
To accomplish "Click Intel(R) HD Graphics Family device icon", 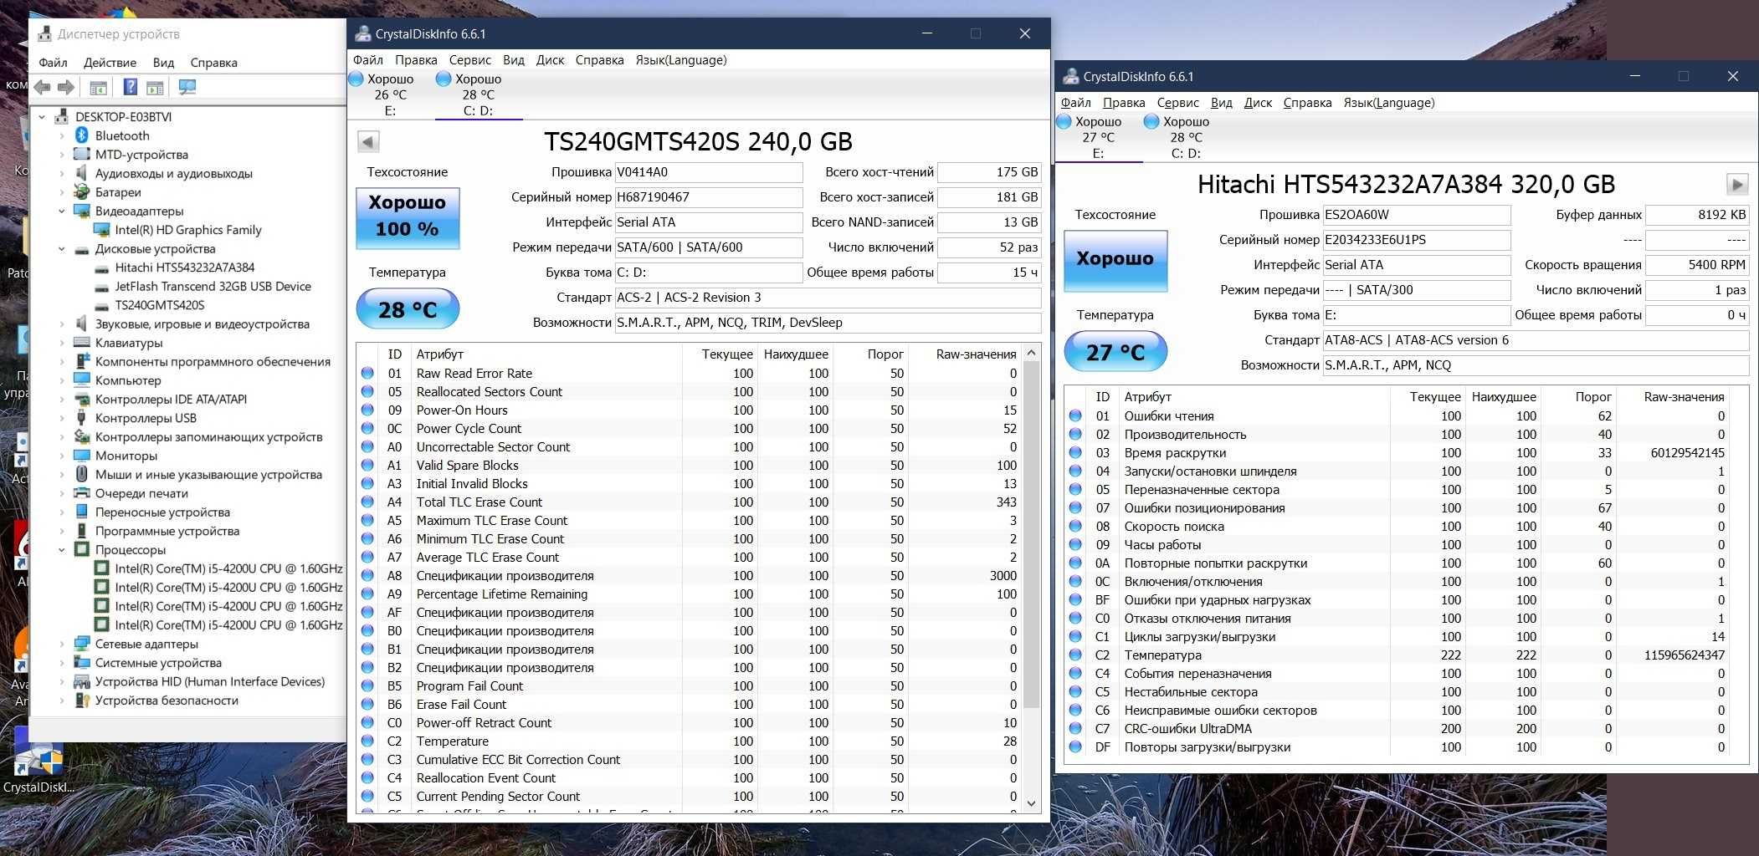I will (x=101, y=230).
